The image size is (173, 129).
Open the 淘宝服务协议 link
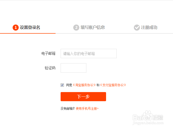[84, 85]
